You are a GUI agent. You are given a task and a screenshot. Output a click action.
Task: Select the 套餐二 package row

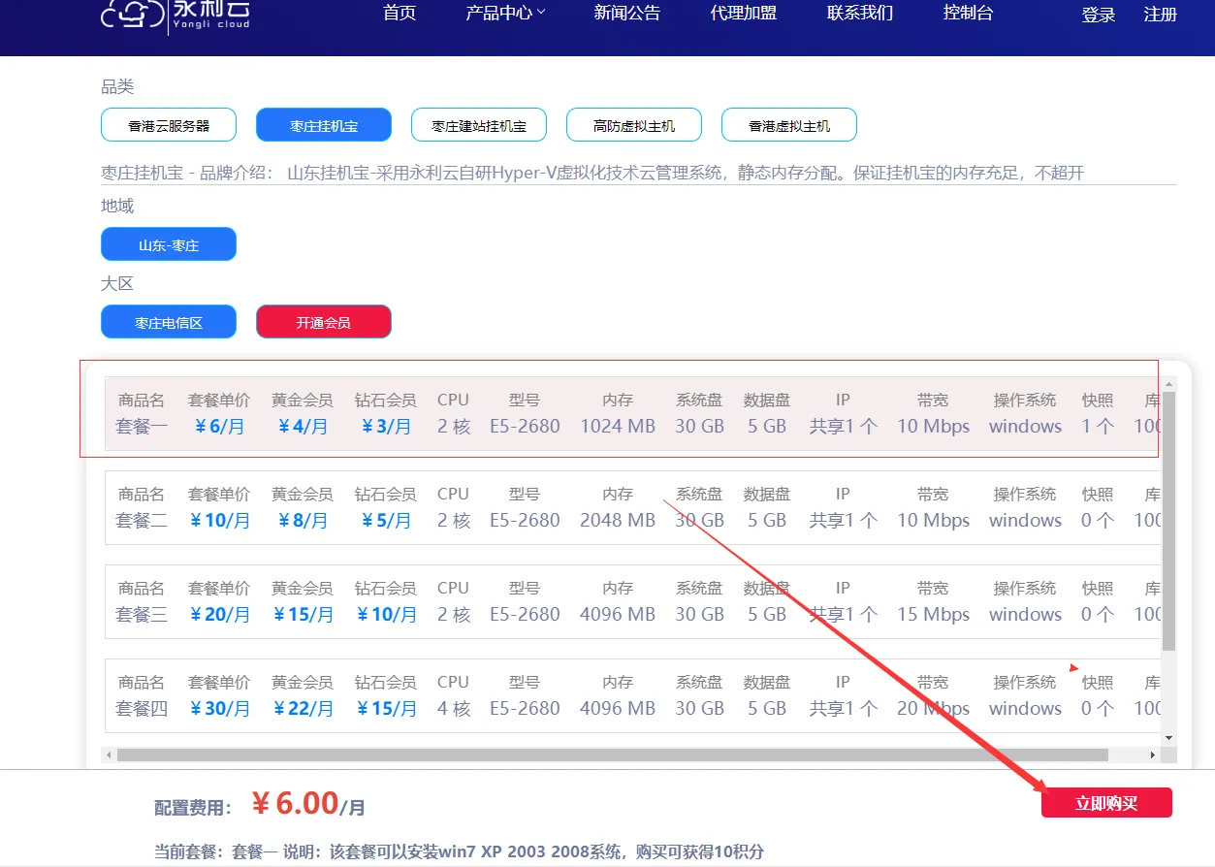coord(632,507)
